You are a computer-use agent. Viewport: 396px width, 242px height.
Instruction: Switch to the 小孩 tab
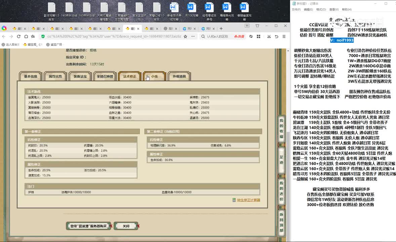(154, 76)
